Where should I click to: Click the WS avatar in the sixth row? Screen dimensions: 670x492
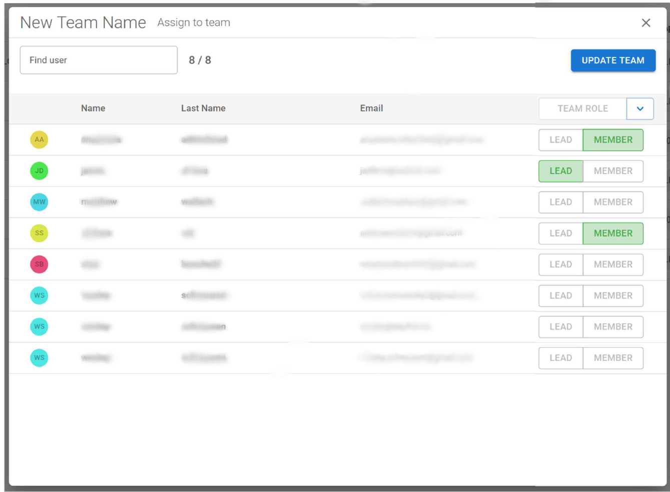pos(39,295)
